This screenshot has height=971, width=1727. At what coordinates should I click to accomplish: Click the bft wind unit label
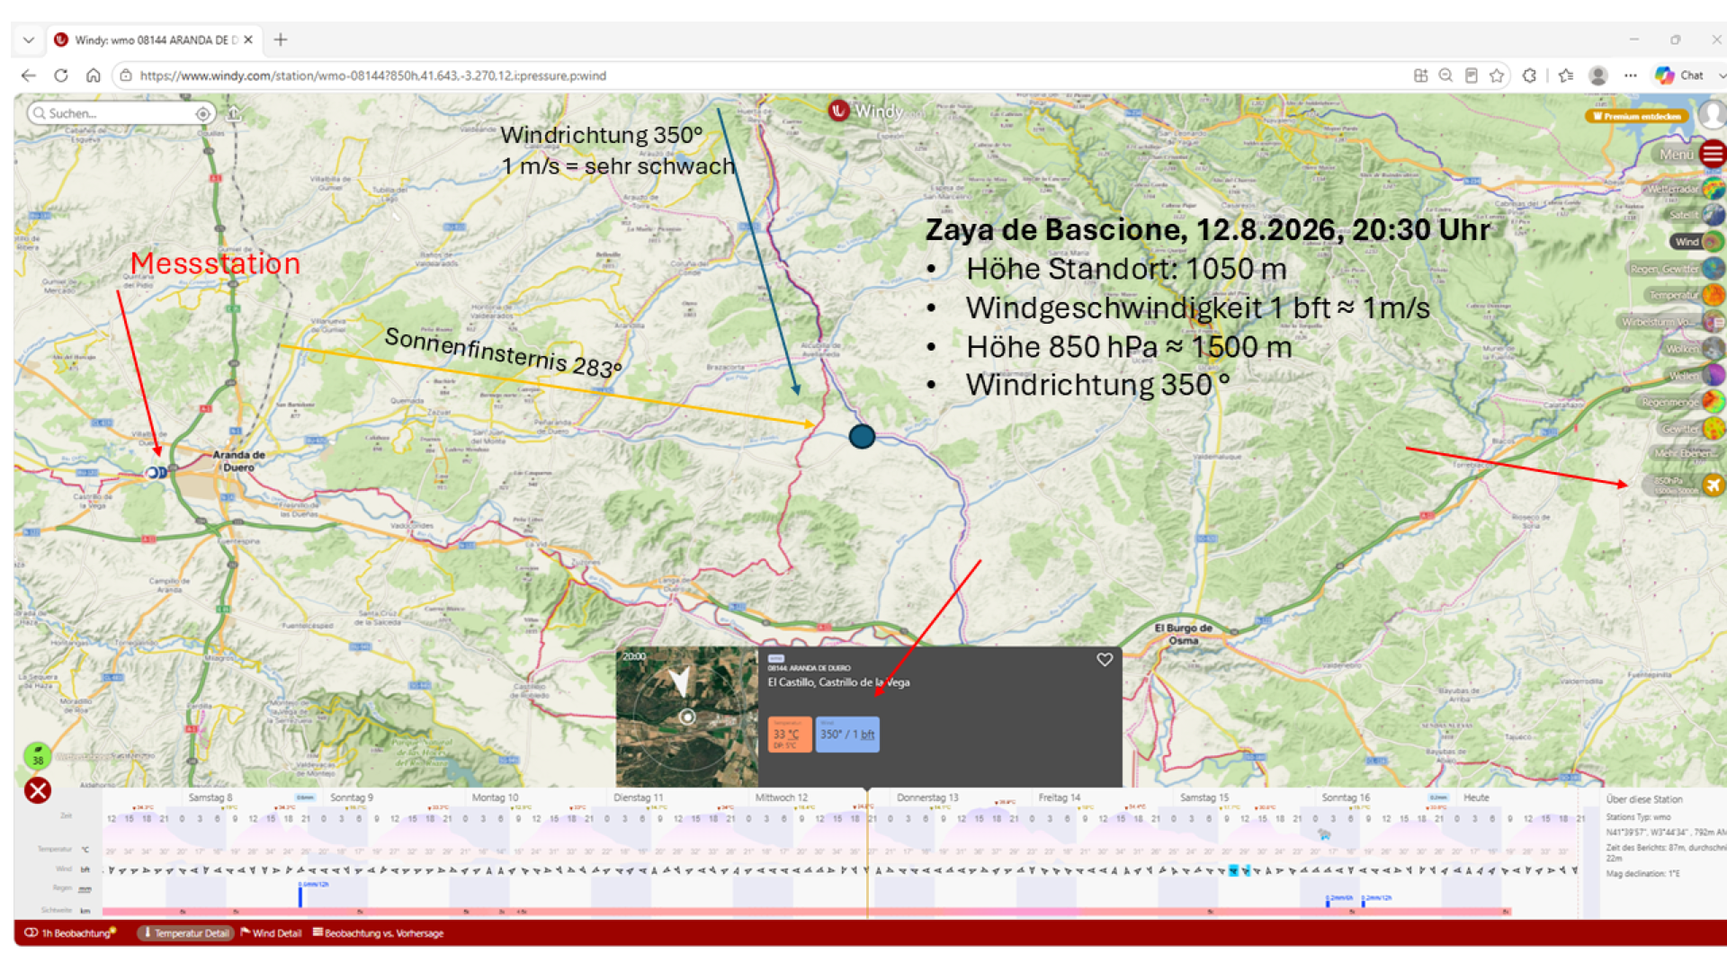click(x=85, y=869)
